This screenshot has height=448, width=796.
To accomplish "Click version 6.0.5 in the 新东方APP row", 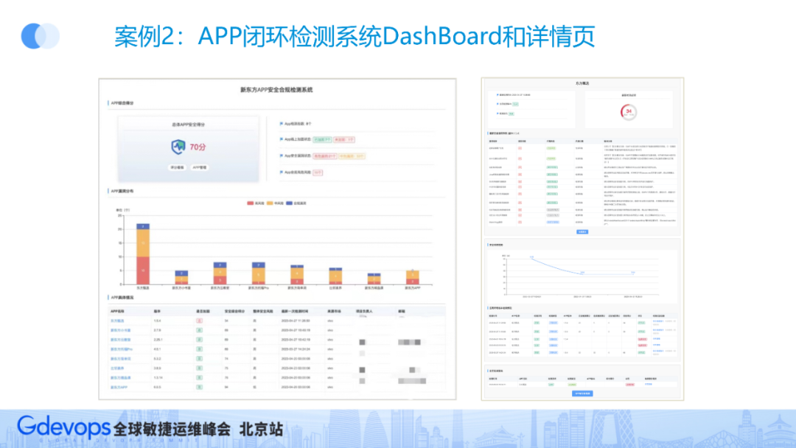I will (158, 387).
